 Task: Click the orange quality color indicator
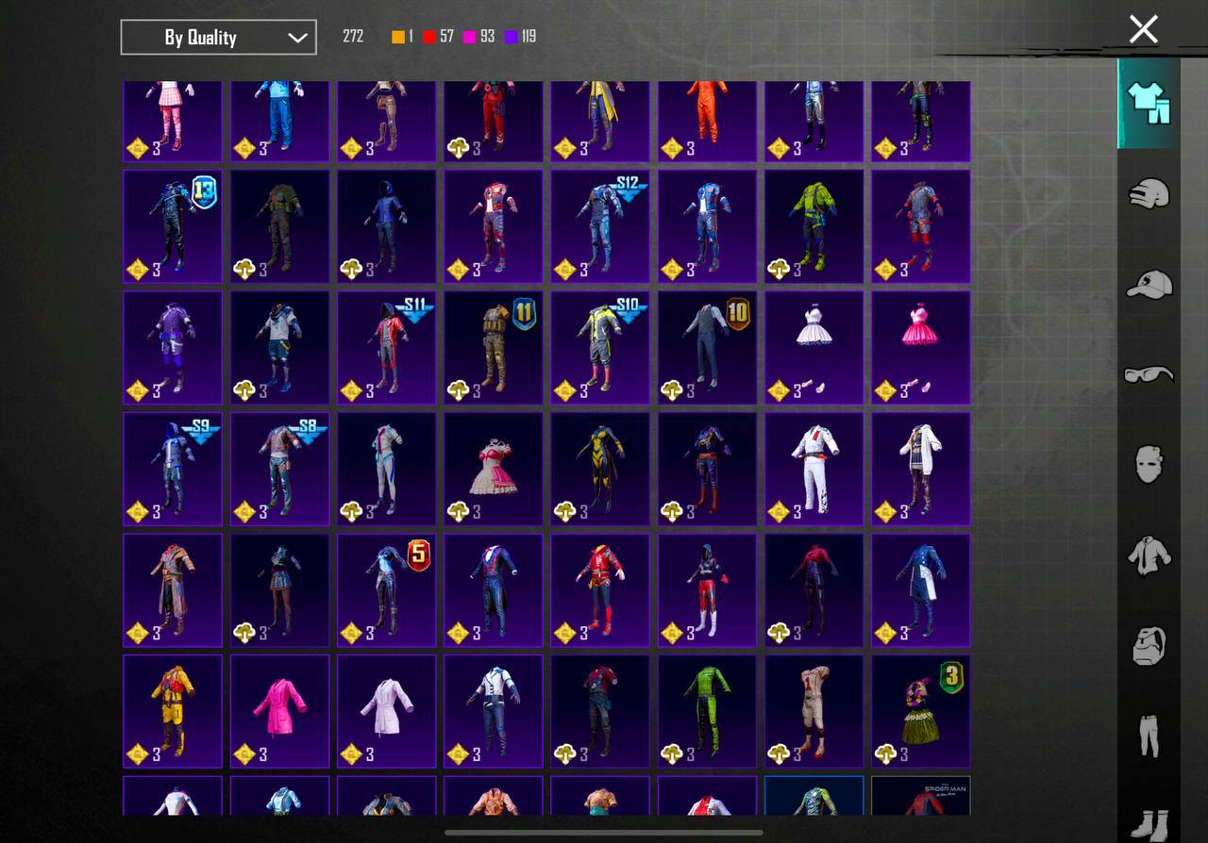398,37
